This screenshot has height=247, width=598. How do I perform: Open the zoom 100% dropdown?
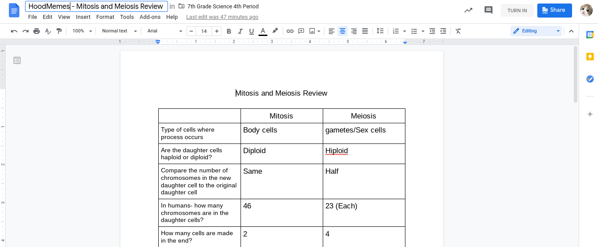click(82, 31)
